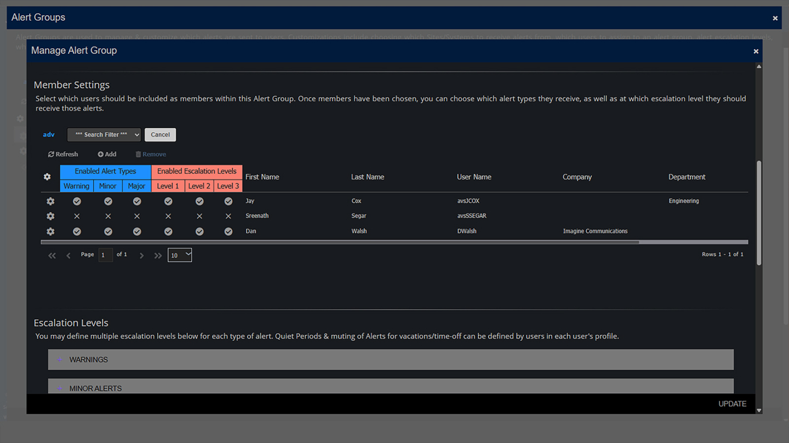
Task: Select the Imagine Communications company cell
Action: point(596,231)
